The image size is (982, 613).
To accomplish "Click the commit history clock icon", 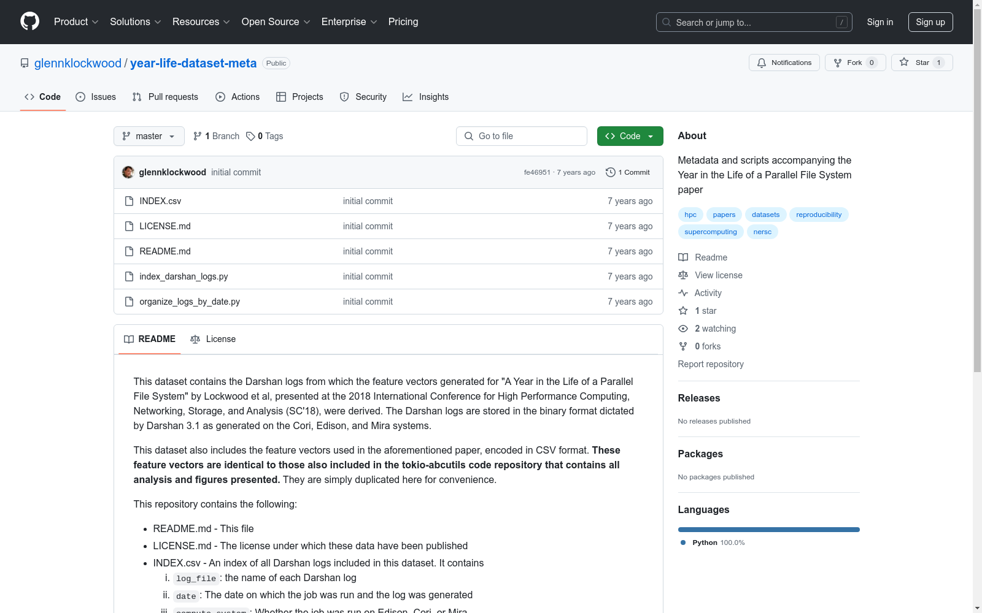I will 610,172.
